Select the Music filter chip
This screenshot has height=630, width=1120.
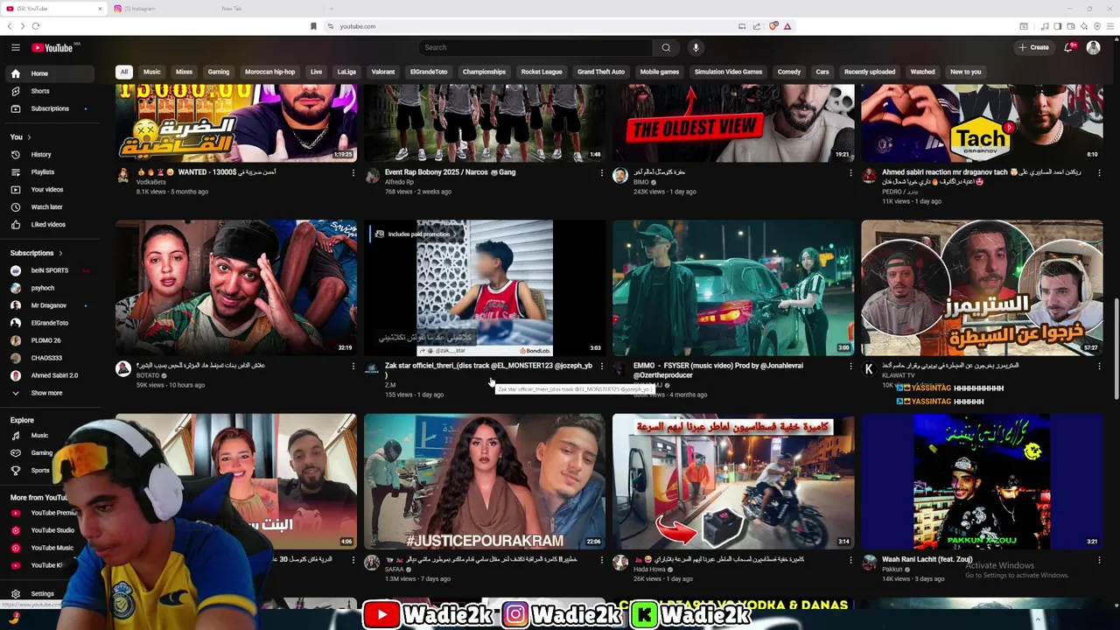(152, 72)
